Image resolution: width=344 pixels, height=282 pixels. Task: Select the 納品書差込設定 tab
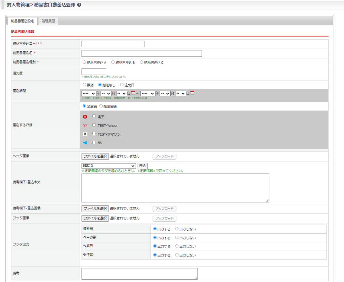(x=22, y=21)
